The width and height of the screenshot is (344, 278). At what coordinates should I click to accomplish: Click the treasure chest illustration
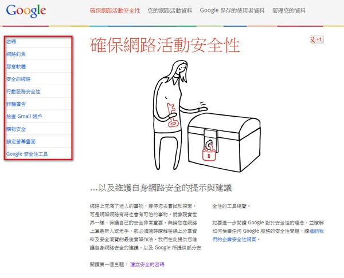(224, 142)
